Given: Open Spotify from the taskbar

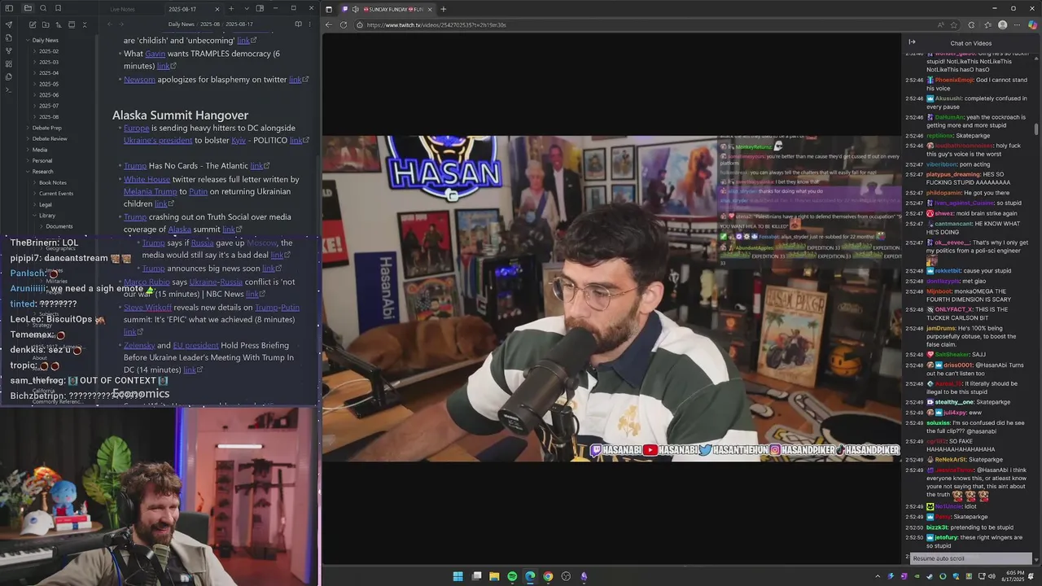Looking at the screenshot, I should tap(512, 576).
